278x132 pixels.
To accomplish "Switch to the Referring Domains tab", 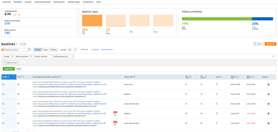I will tap(43, 2).
